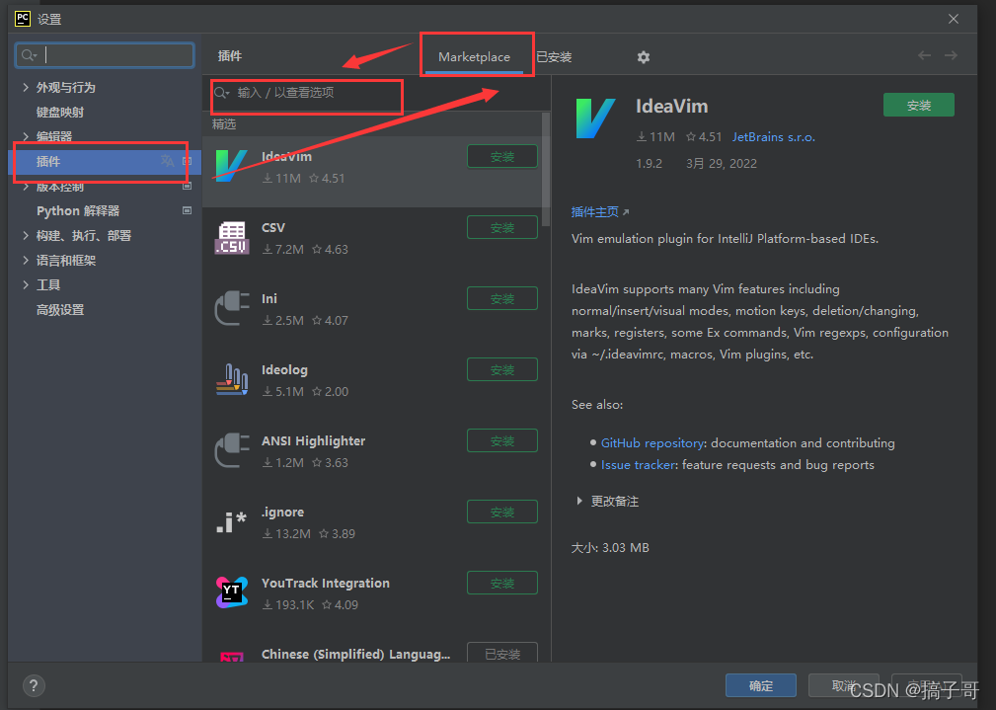The image size is (996, 710).
Task: Click the CSV plugin icon
Action: click(231, 238)
